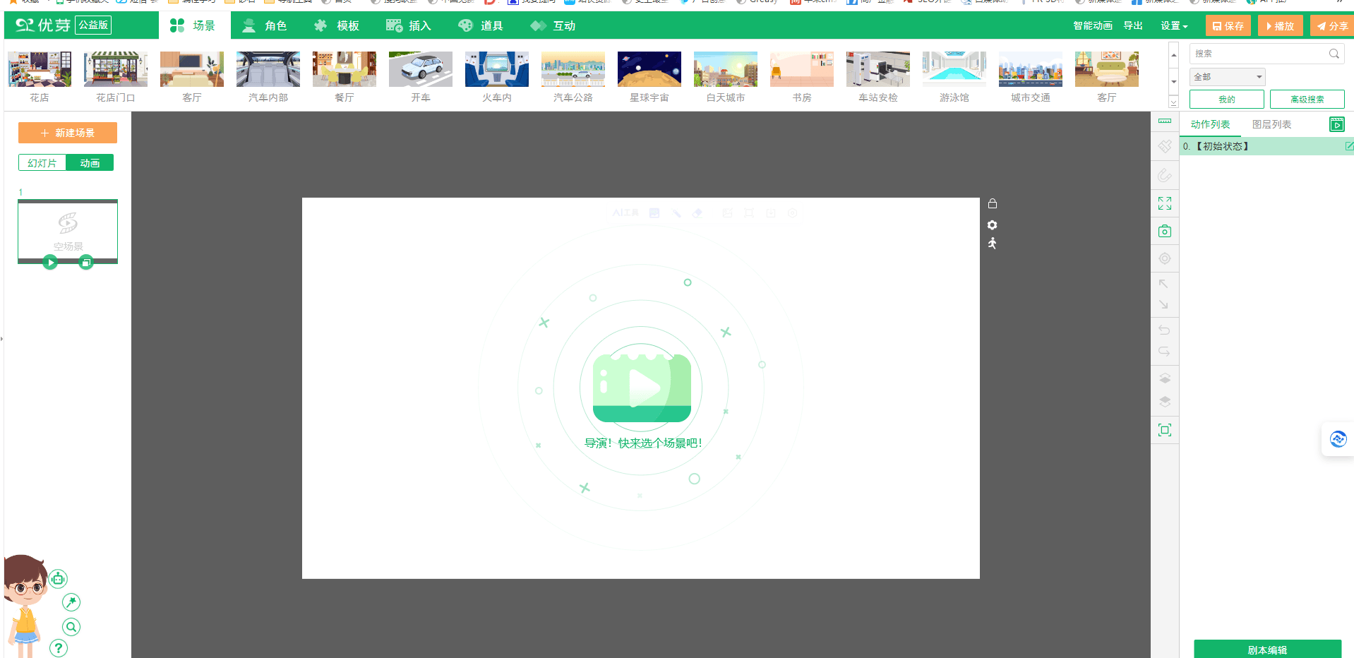Click the magnifier icon near the mascot
Screen dimensions: 1354x658
point(71,627)
